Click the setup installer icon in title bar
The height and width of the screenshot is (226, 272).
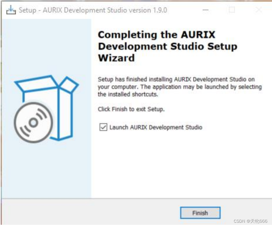(11, 10)
